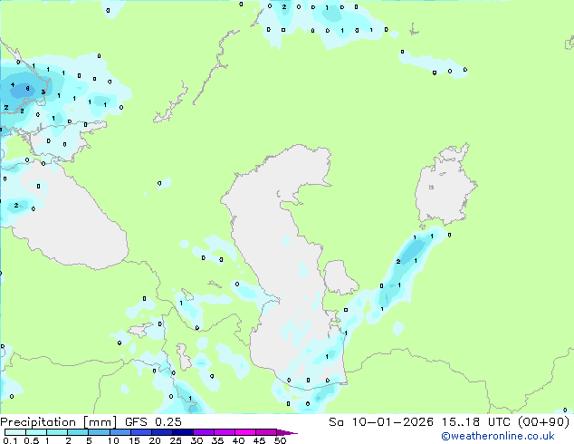Click the '3' precipitation value on map
Image resolution: width=574 pixels, height=444 pixels.
click(x=43, y=92)
